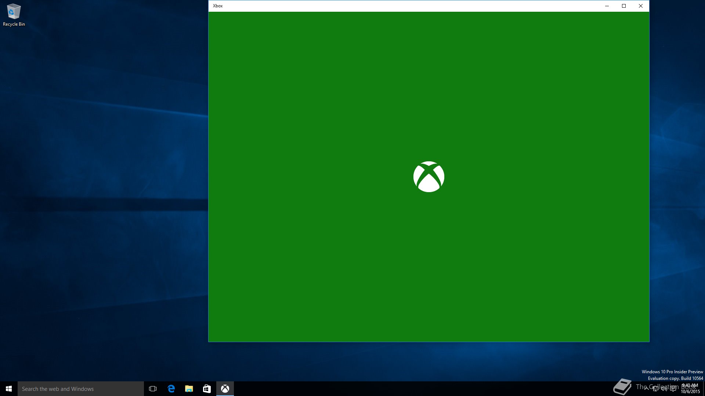Open the Start menu
The image size is (705, 396).
point(9,389)
